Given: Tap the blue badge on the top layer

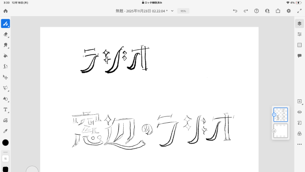Looking at the screenshot, I should (x=274, y=115).
